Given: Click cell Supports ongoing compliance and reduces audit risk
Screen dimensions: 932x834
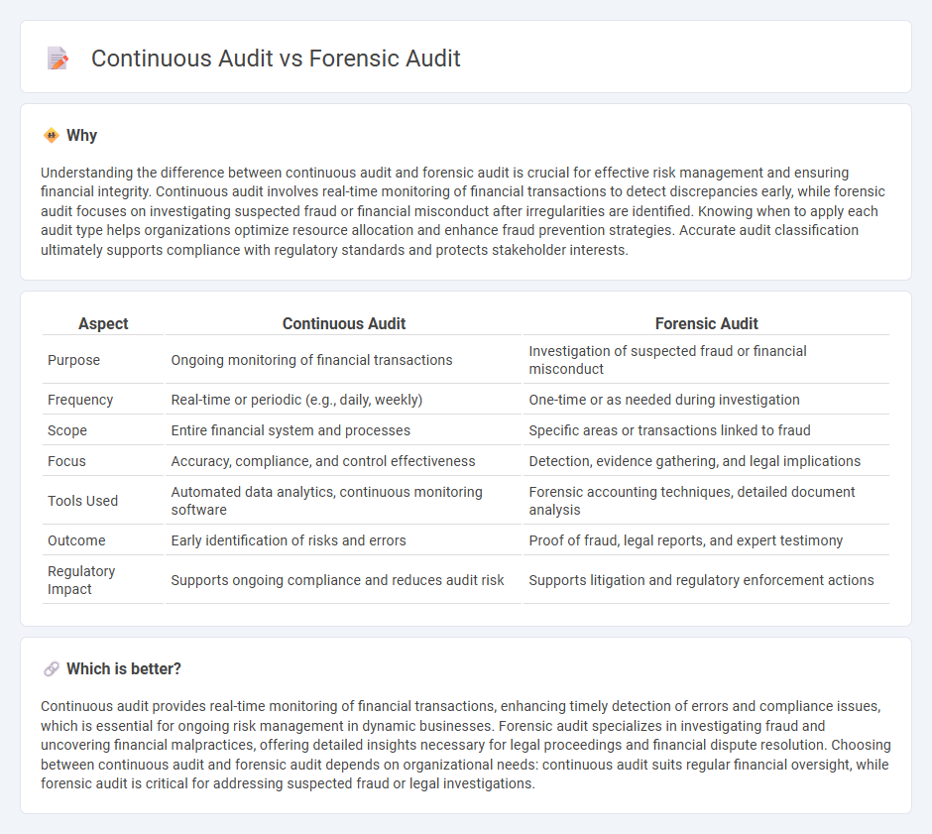Looking at the screenshot, I should click(344, 580).
